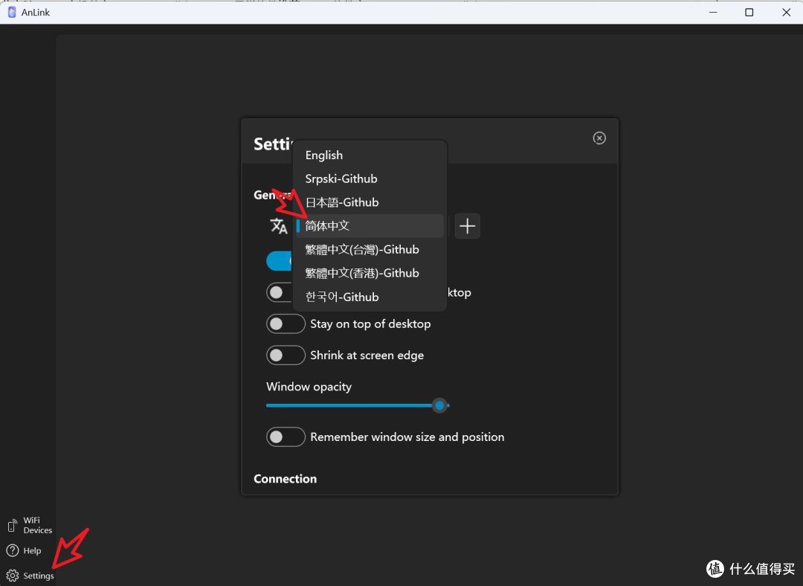
Task: Close the Settings dialog with X icon
Action: [x=599, y=138]
